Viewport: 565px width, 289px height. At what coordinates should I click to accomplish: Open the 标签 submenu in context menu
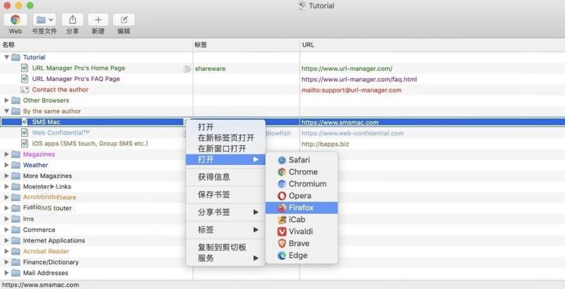[x=225, y=230]
